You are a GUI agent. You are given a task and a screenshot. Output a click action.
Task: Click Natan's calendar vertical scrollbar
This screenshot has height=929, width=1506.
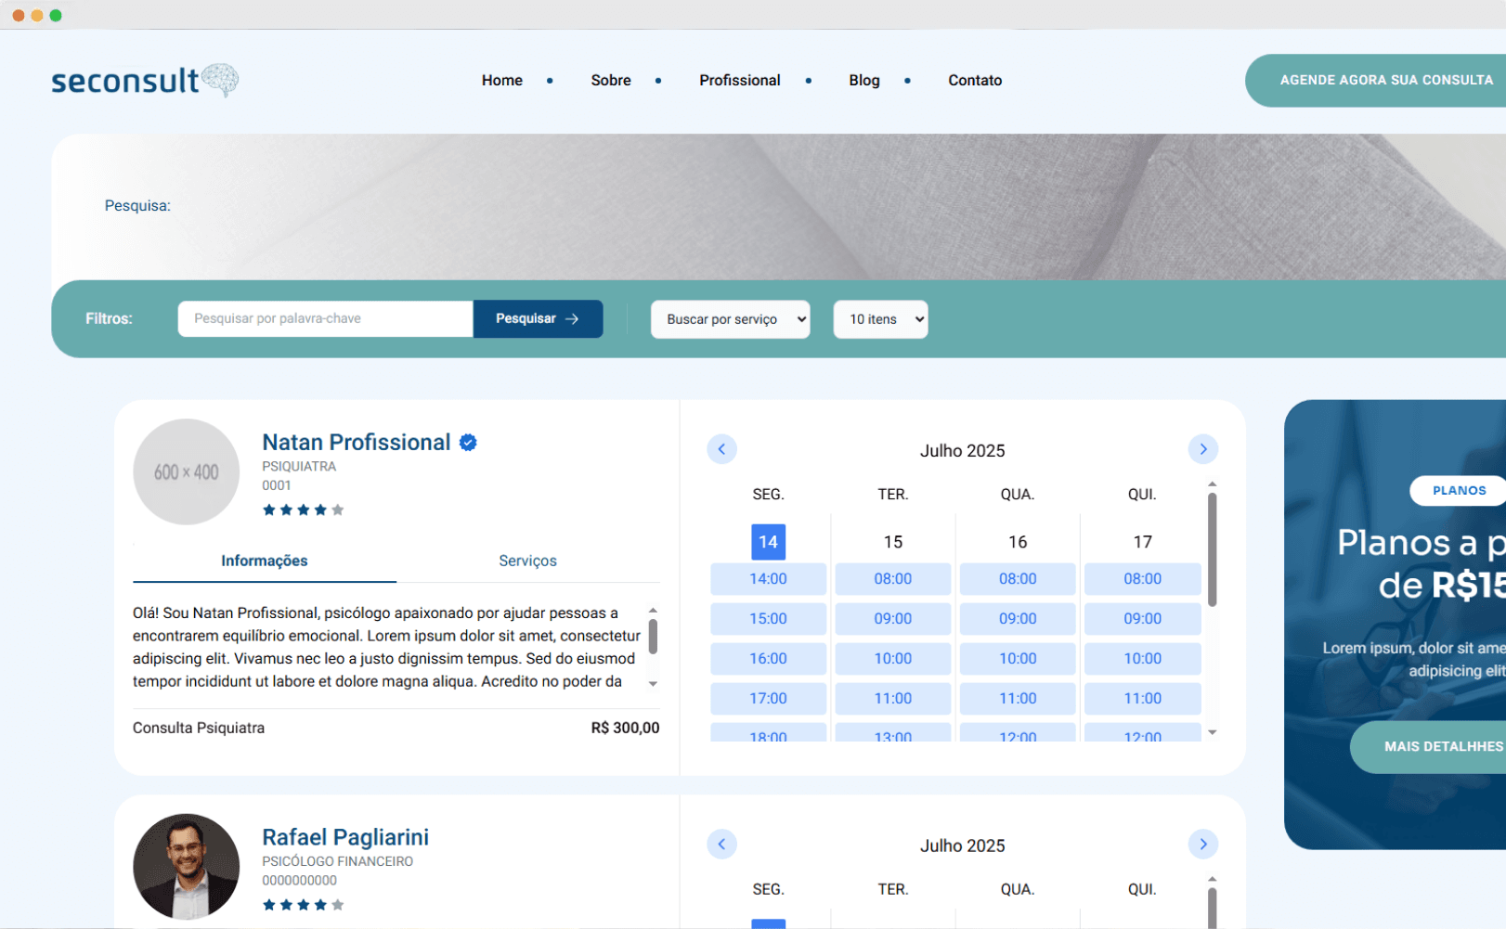[x=1212, y=550]
